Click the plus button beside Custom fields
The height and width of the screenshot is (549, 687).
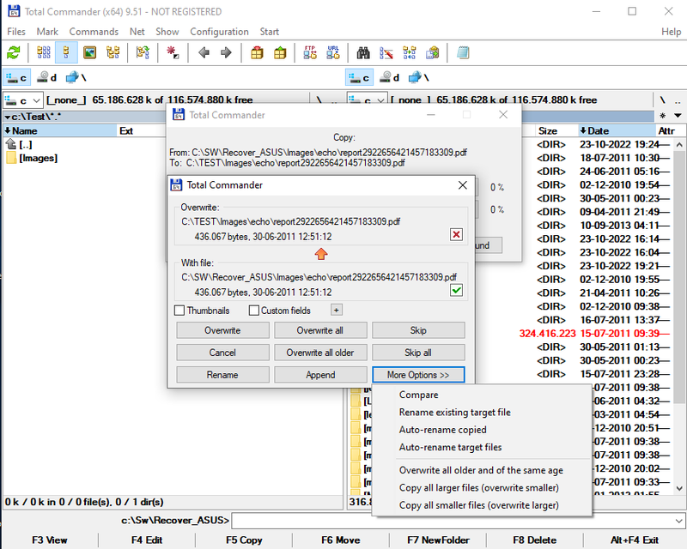(336, 310)
